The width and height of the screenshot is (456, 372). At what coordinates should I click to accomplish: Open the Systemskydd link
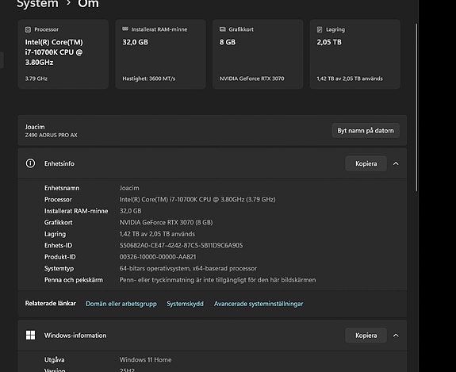click(x=185, y=304)
